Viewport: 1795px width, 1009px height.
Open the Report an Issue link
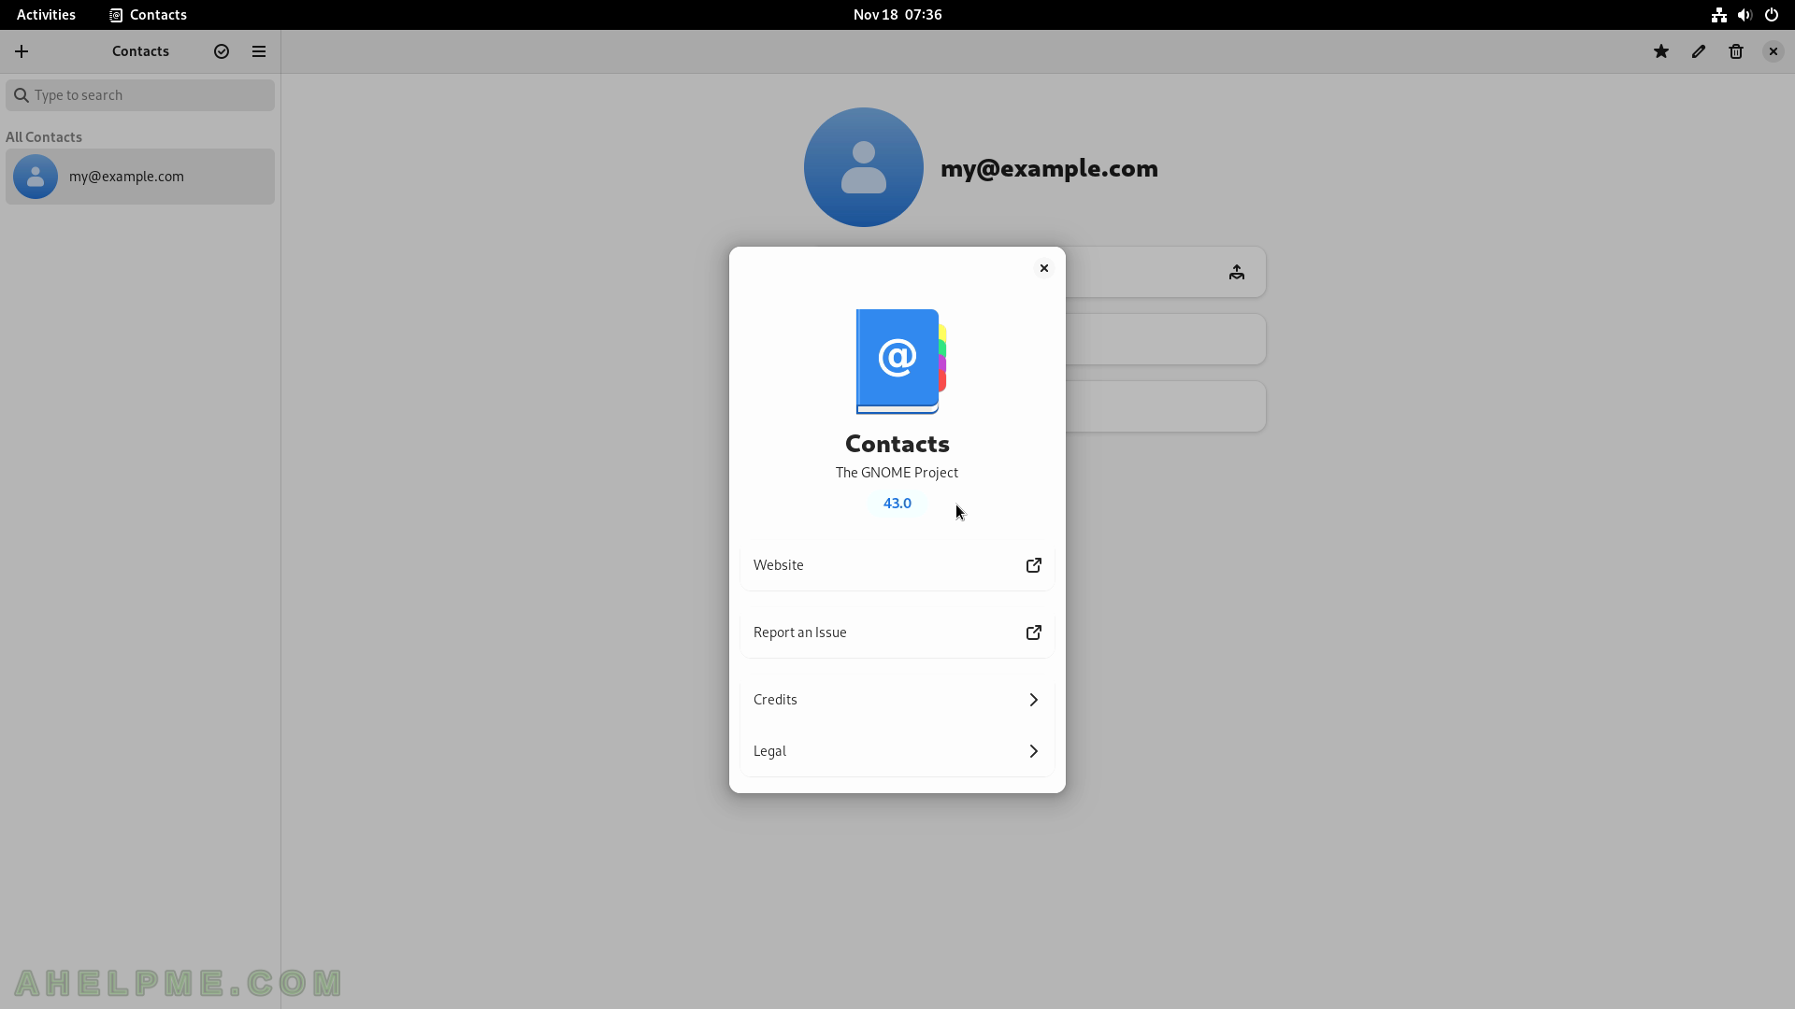pos(897,632)
